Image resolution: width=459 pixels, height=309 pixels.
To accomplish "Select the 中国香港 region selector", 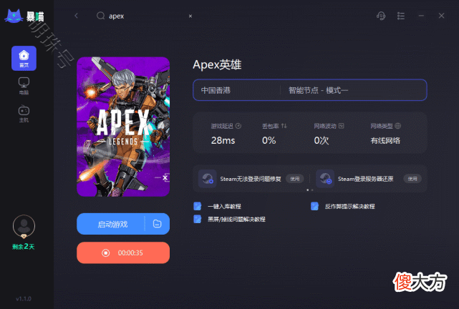I will 236,90.
